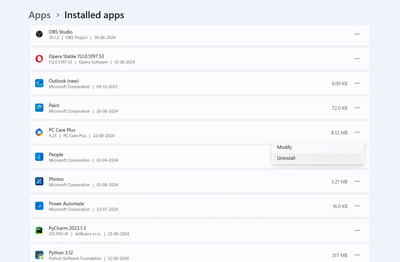The image size is (400, 262).
Task: Choose Modify from the context menu
Action: (284, 147)
